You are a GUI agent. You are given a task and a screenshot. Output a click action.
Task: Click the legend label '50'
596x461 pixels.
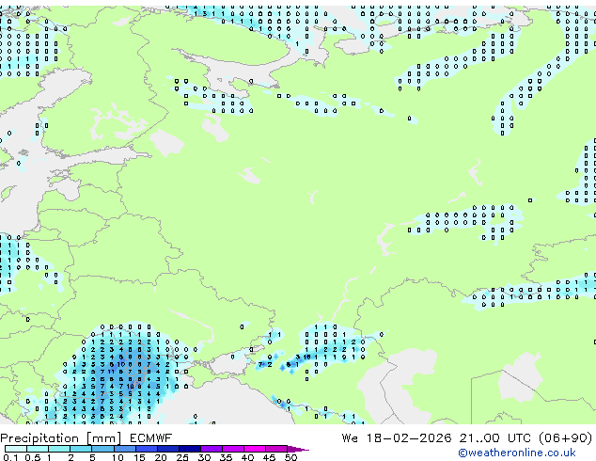pyautogui.click(x=290, y=457)
